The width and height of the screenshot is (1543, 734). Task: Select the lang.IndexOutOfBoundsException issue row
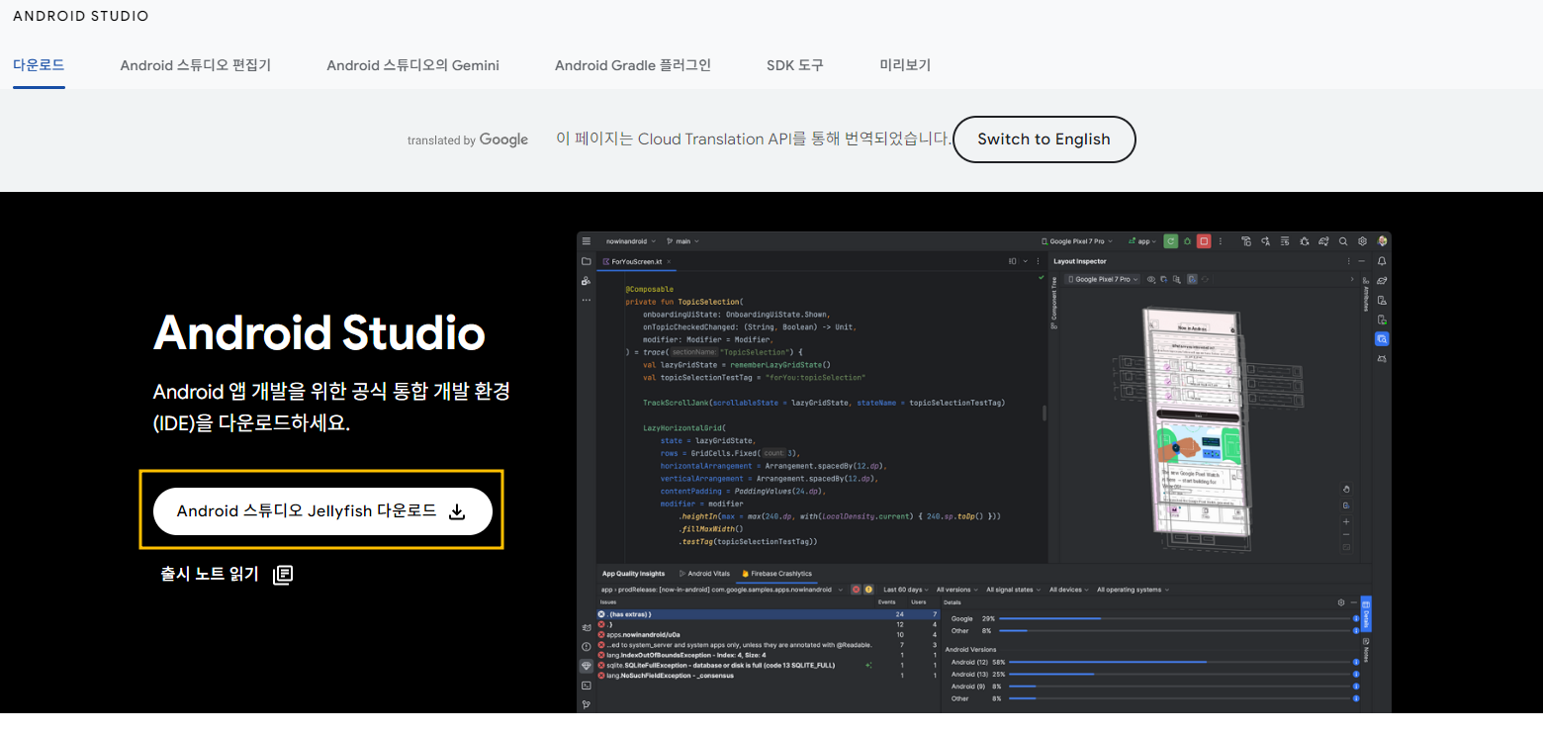(x=769, y=655)
